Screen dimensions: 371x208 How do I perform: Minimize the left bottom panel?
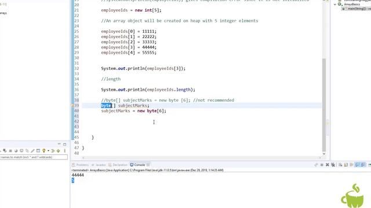pyautogui.click(x=59, y=144)
